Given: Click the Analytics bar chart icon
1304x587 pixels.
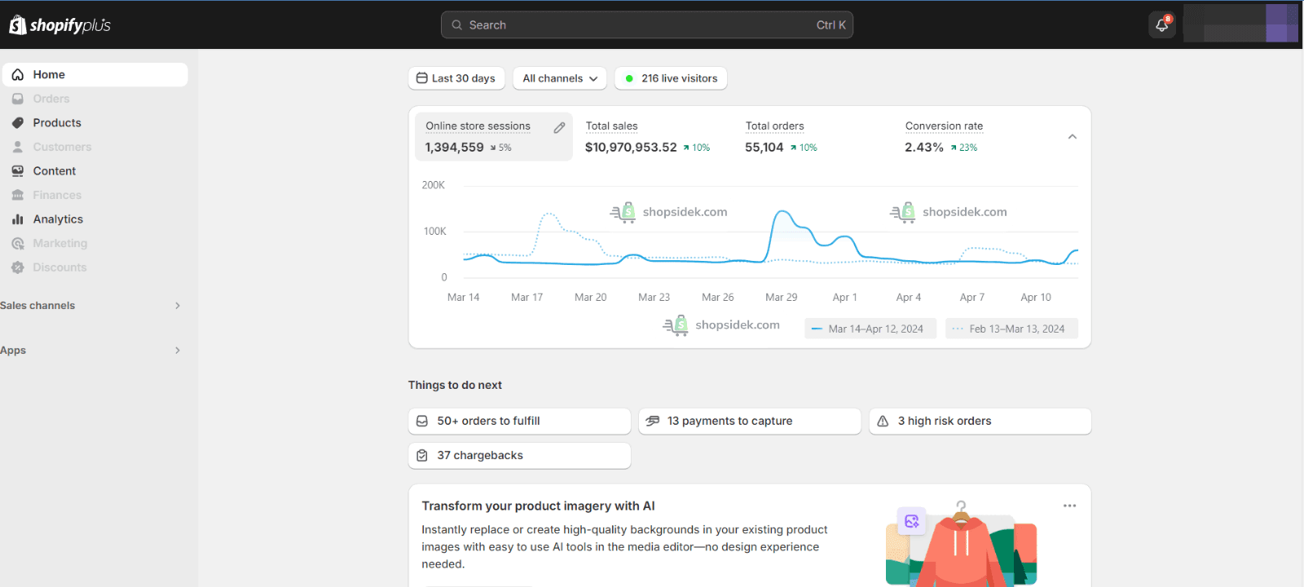Looking at the screenshot, I should tap(18, 219).
